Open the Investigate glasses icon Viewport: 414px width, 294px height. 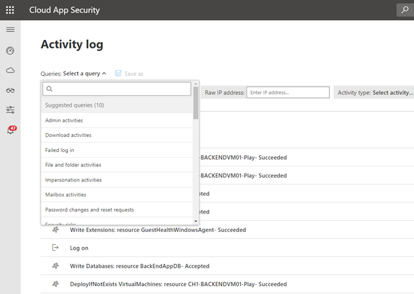(x=10, y=90)
